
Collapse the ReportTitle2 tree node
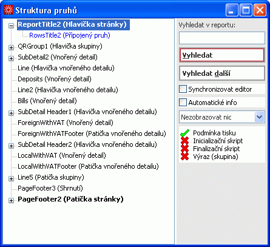(x=11, y=25)
